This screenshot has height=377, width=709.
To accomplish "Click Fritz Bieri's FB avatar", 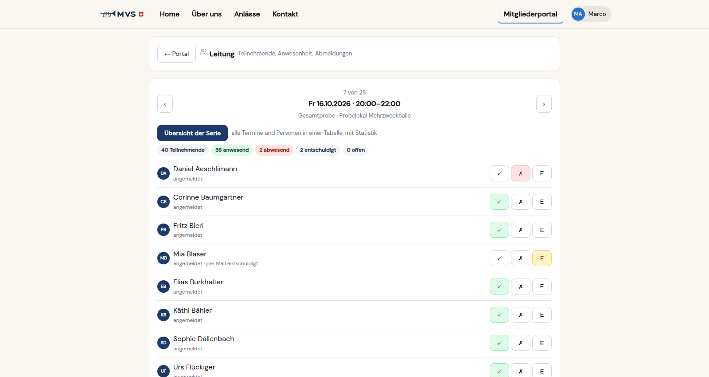I will pyautogui.click(x=164, y=230).
